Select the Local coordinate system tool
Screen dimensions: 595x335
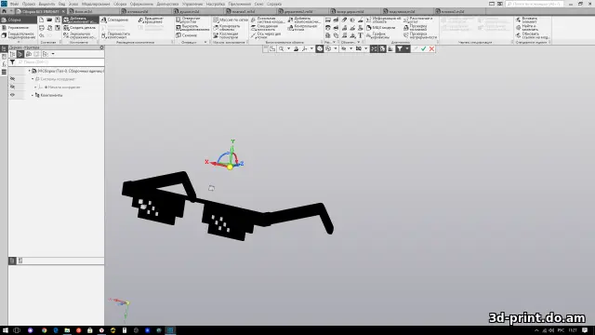click(x=268, y=20)
